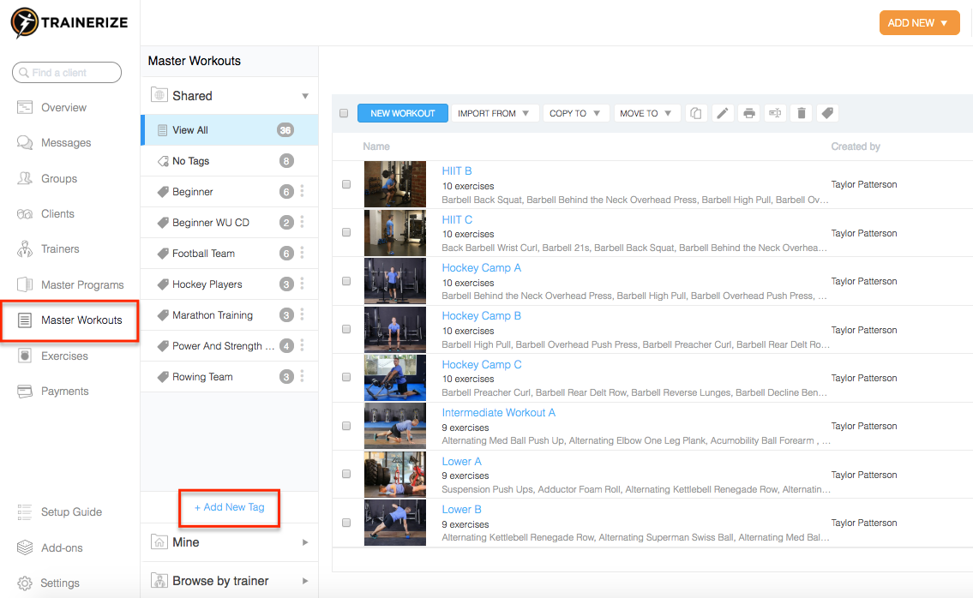Check the HIIT B workout checkbox
This screenshot has height=598, width=973.
[346, 184]
